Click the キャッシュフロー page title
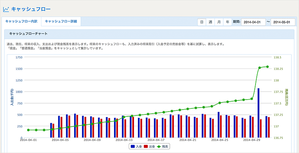Viewport: 299px width, 153px height. tap(31, 9)
